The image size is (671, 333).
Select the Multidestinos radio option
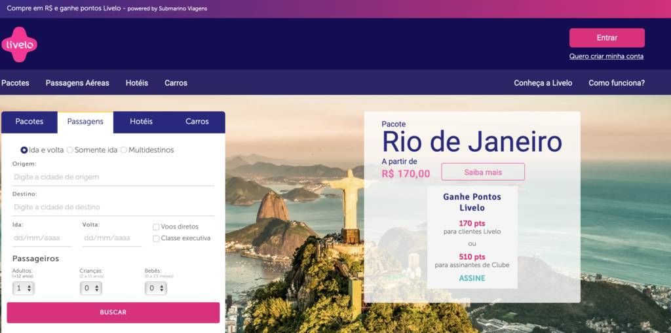coord(124,150)
